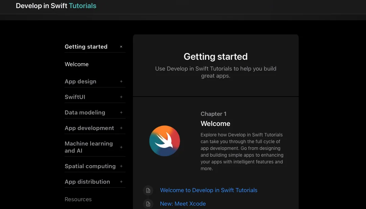Select Machine learning and AI heading
This screenshot has width=366, height=209.
pyautogui.click(x=89, y=147)
